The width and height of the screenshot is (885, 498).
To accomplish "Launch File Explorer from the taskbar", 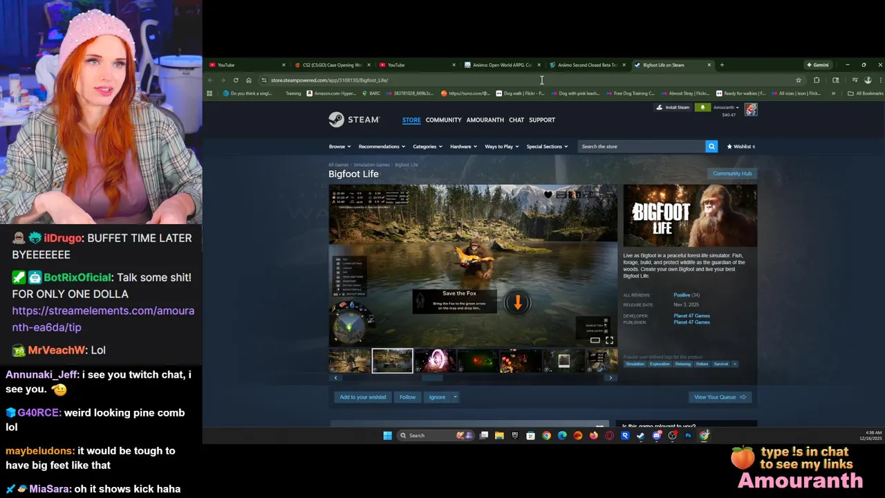I will [x=499, y=435].
